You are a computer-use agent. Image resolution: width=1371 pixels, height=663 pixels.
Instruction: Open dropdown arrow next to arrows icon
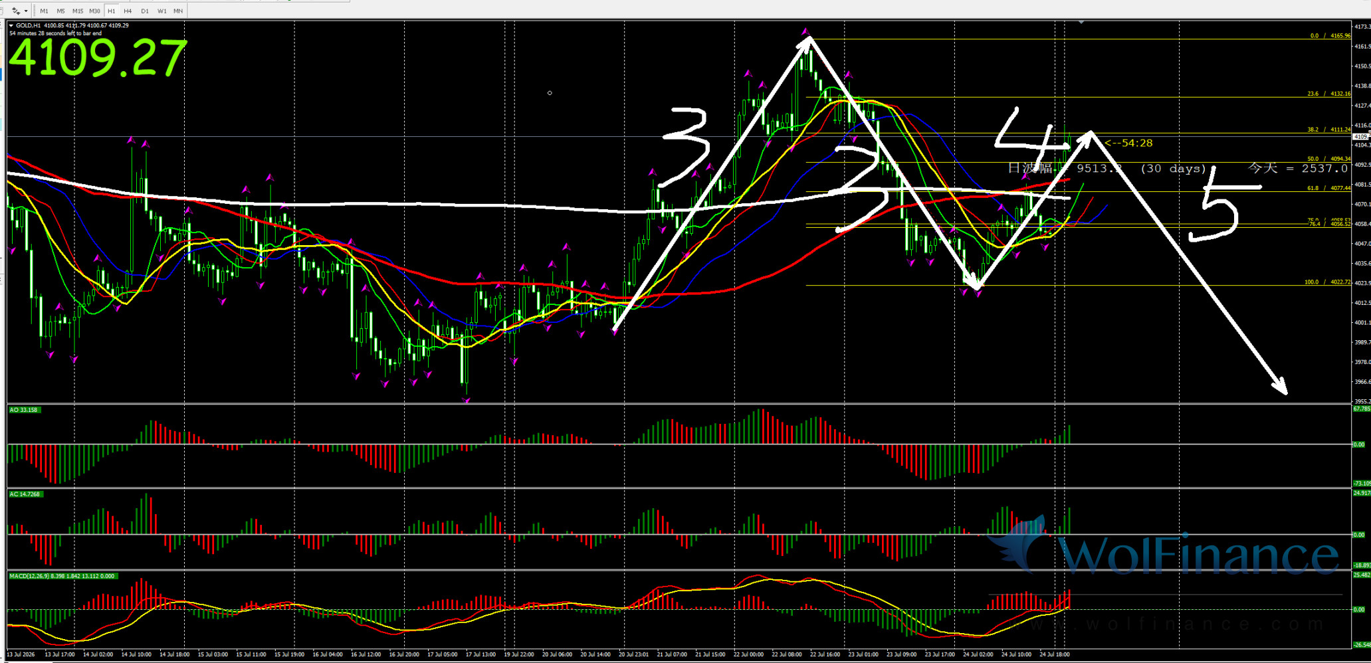tap(26, 11)
